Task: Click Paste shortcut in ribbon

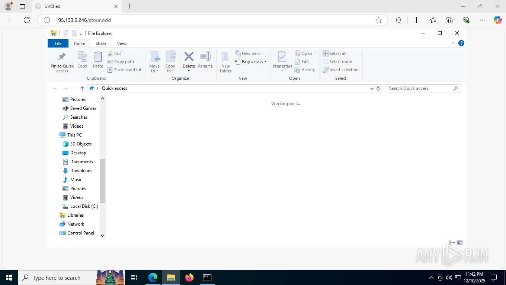Action: coord(124,70)
